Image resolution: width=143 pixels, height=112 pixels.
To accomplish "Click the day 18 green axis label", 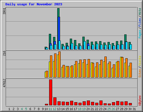I will coord(80,109).
